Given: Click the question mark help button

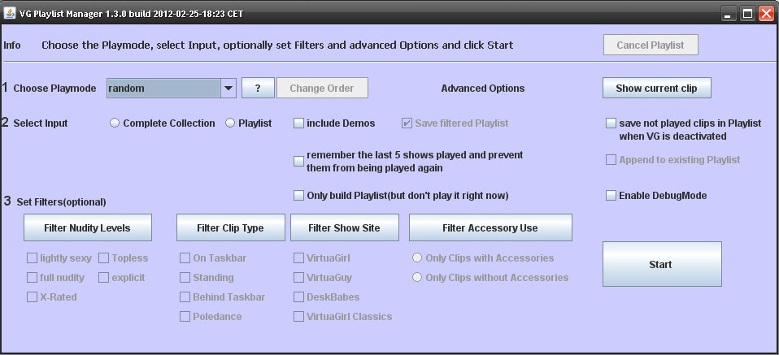Looking at the screenshot, I should 258,89.
